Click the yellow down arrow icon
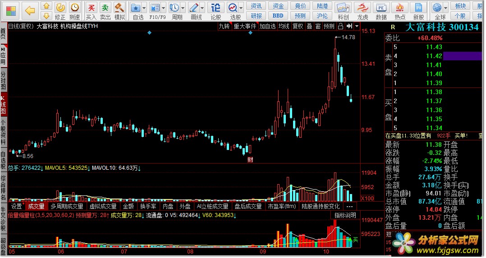 (46, 15)
